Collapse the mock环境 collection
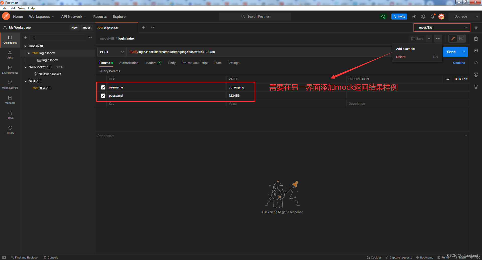This screenshot has width=482, height=260. [x=25, y=46]
